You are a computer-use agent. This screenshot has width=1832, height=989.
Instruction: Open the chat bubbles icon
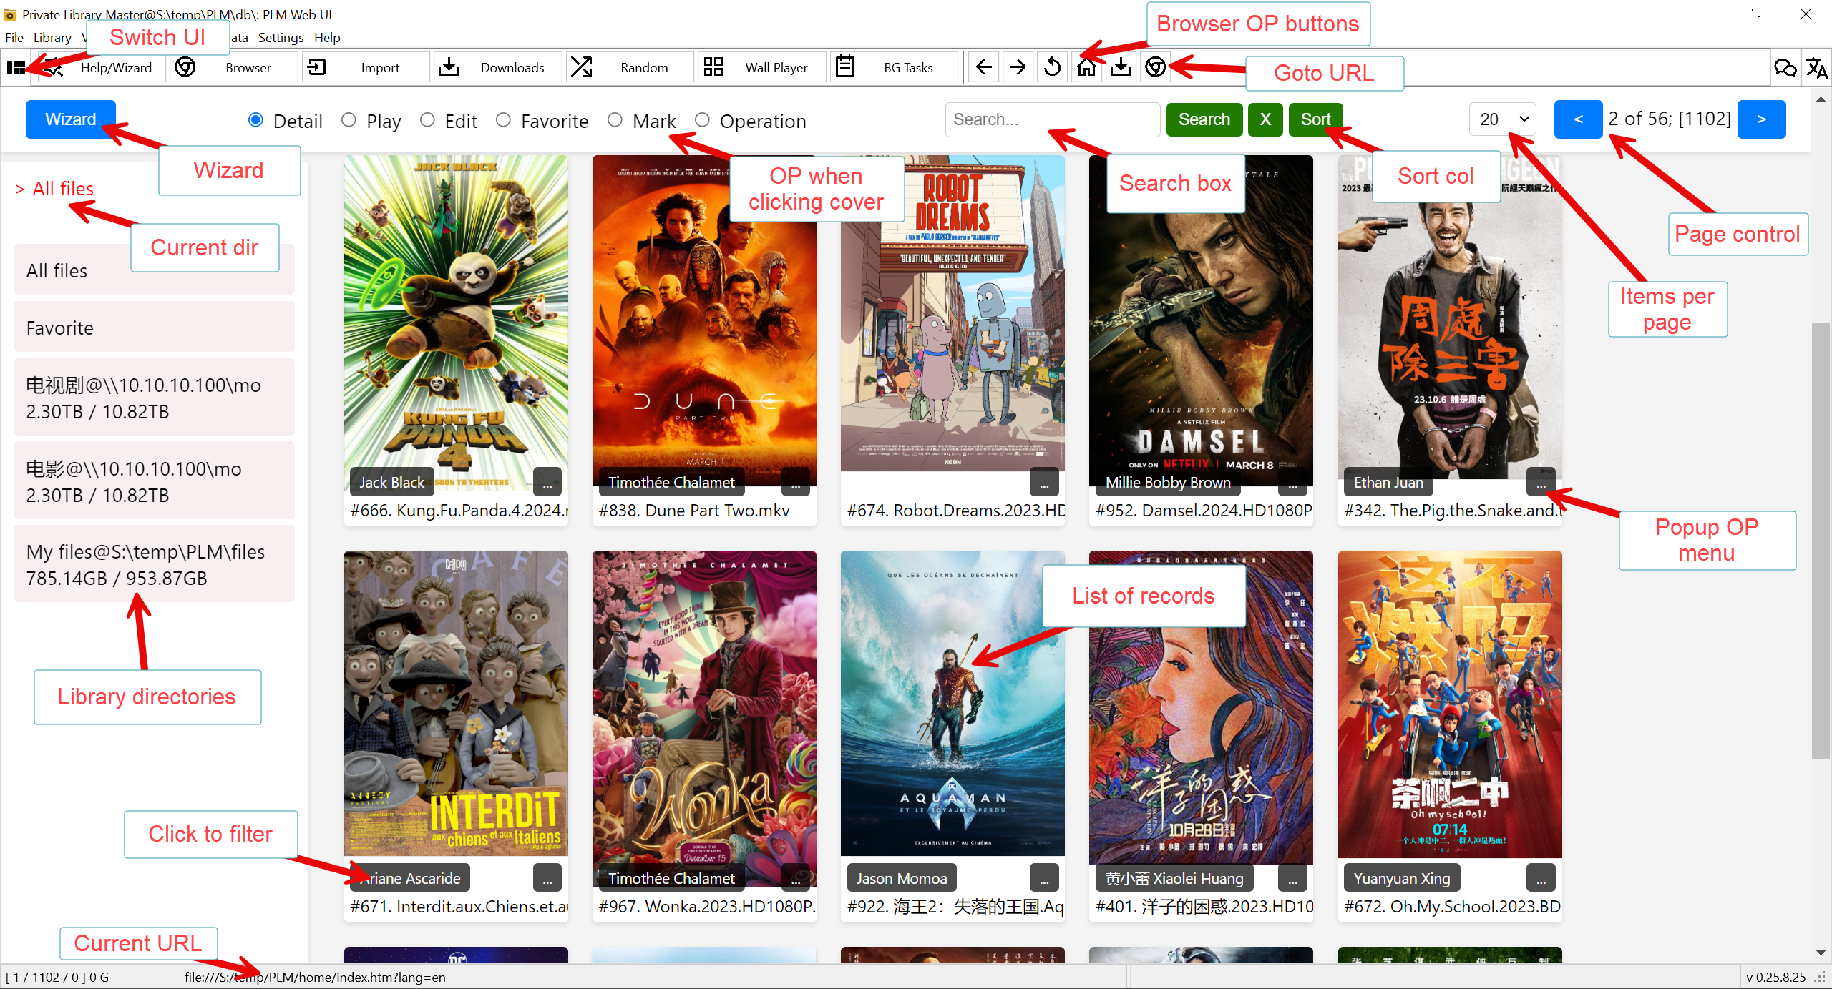(x=1785, y=67)
